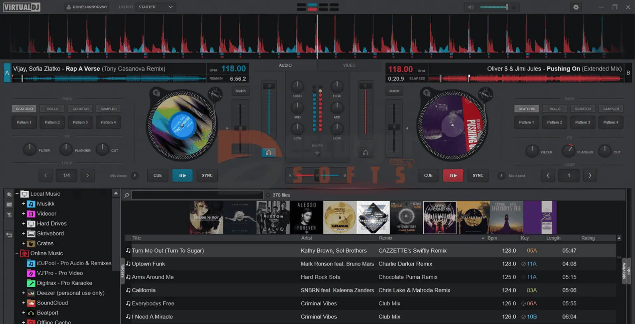This screenshot has height=324, width=635.
Task: Expand the Deezer node
Action: coord(24,293)
